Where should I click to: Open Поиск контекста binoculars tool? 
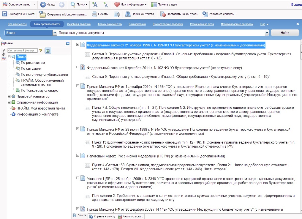141,14
